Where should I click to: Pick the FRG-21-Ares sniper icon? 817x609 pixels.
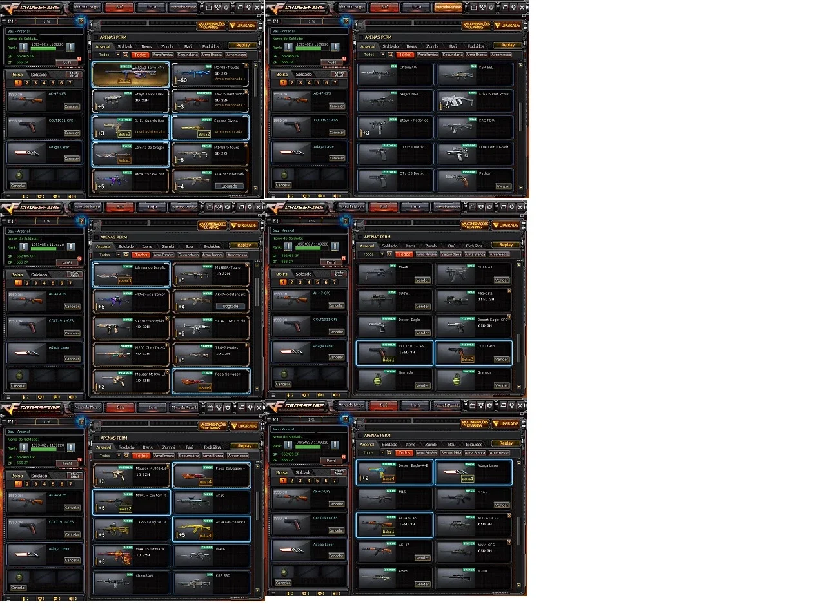coord(193,354)
